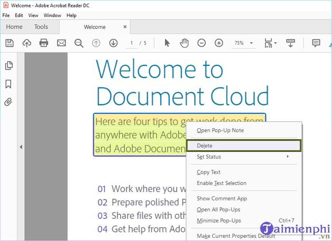Open Page Thumbnails panel

click(x=8, y=65)
